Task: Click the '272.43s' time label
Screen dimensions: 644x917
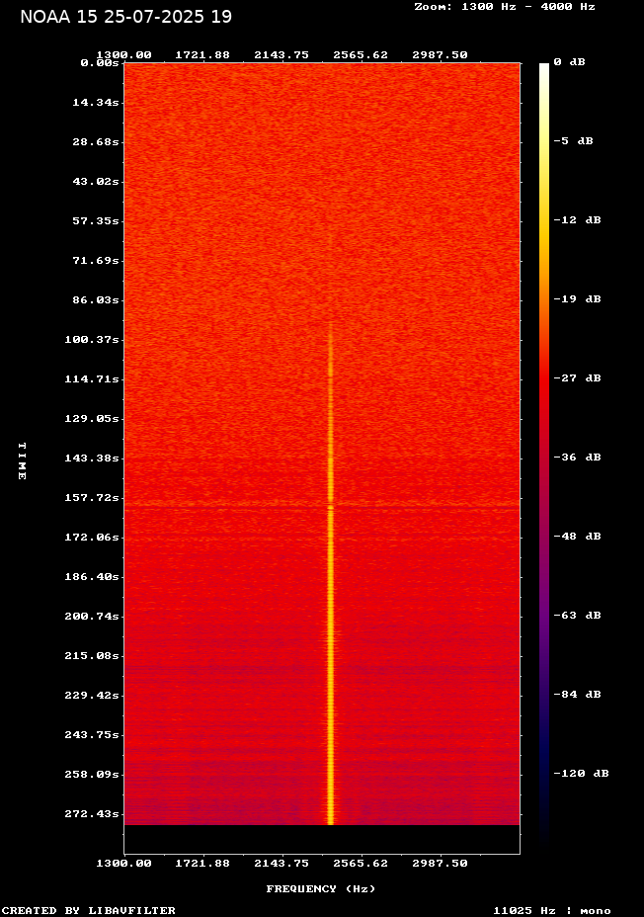Action: click(92, 814)
